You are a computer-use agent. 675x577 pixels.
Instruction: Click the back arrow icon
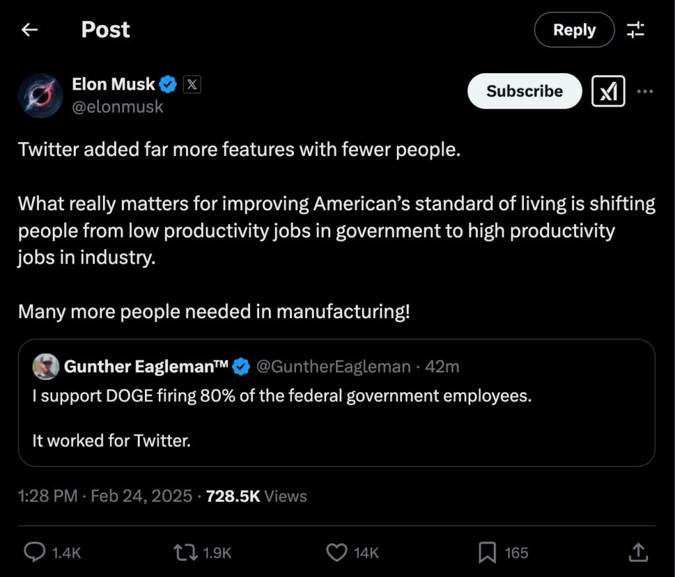tap(30, 30)
